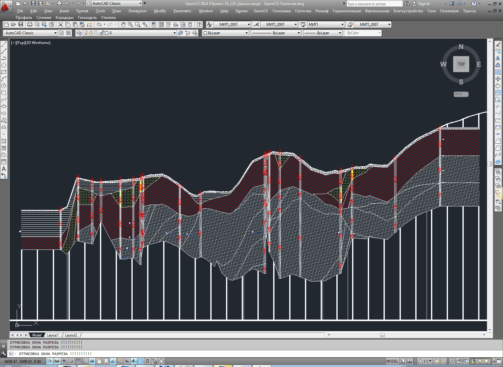The height and width of the screenshot is (367, 503).
Task: Open Layer Properties Manager icon
Action: point(79,33)
